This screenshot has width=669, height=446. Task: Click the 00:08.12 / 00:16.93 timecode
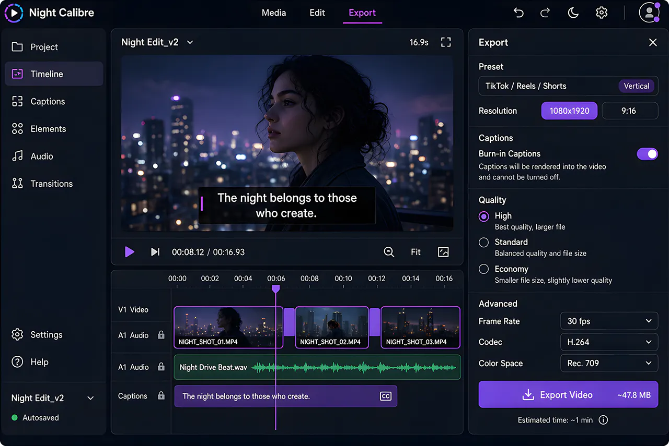pos(208,252)
